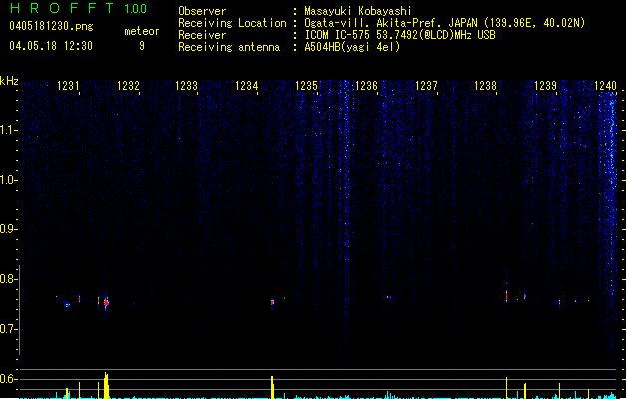Select the filename 0405181230.png

(51, 26)
